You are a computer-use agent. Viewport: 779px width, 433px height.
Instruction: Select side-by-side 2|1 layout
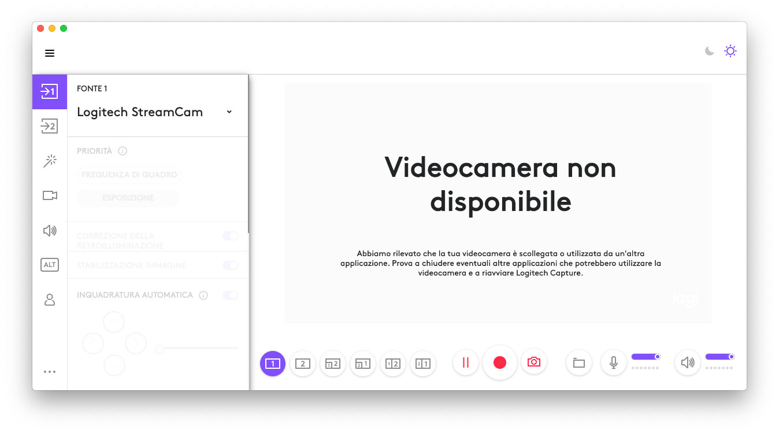tap(423, 364)
